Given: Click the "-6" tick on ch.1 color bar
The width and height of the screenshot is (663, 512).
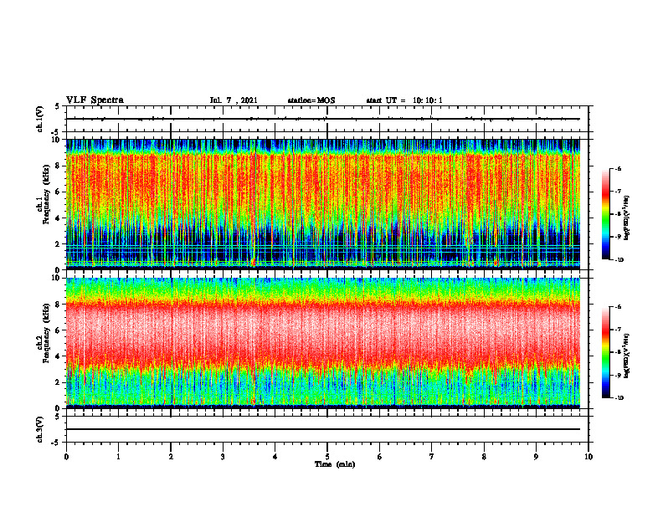Looking at the screenshot, I should 619,168.
